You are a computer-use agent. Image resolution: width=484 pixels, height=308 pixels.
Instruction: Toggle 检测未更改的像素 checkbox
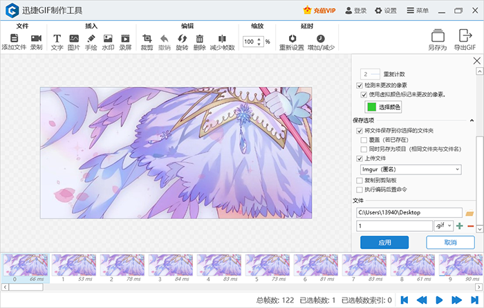coord(360,85)
